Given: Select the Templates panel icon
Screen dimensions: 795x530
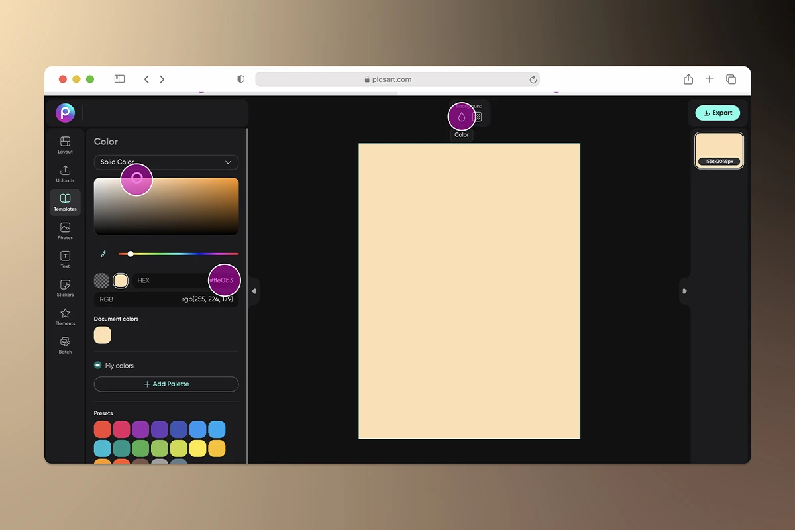Looking at the screenshot, I should [64, 202].
